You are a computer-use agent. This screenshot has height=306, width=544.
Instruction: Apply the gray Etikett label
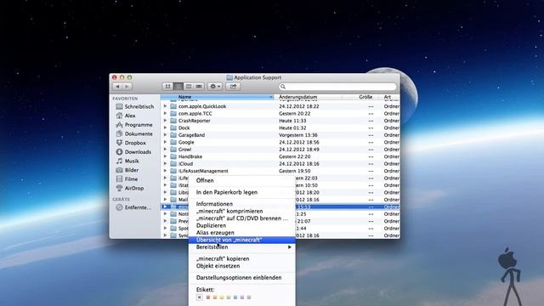point(249,297)
